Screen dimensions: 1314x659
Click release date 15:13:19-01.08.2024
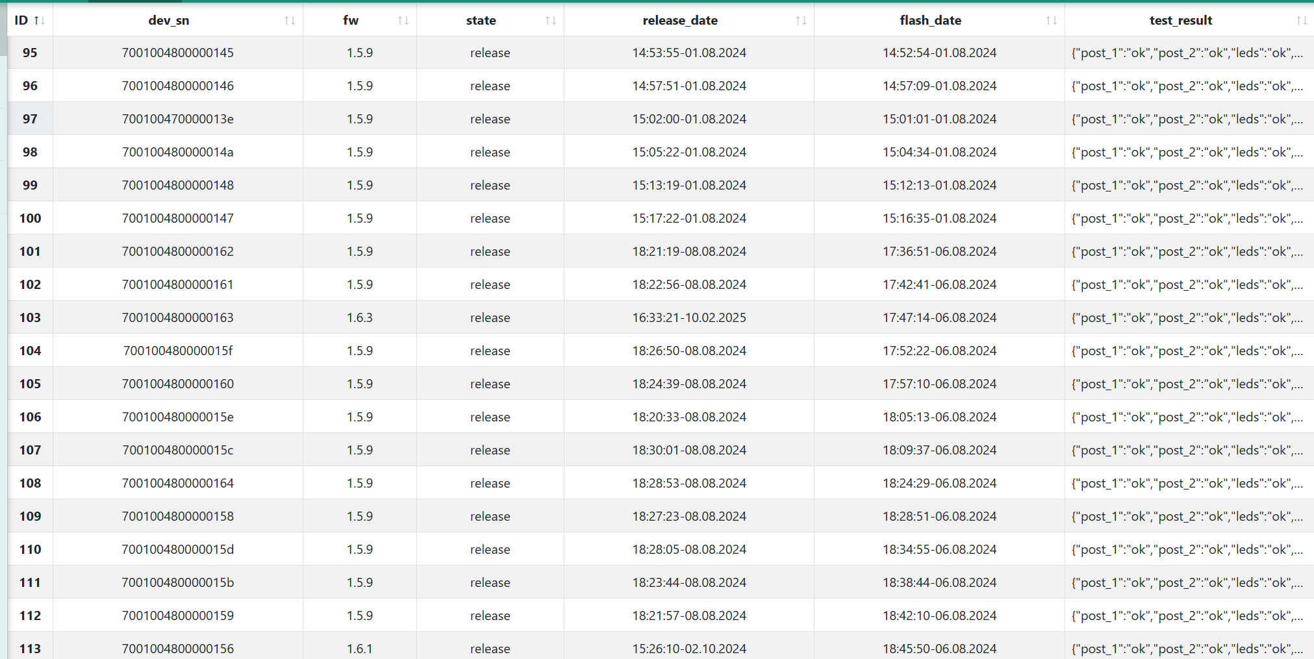[x=689, y=185]
